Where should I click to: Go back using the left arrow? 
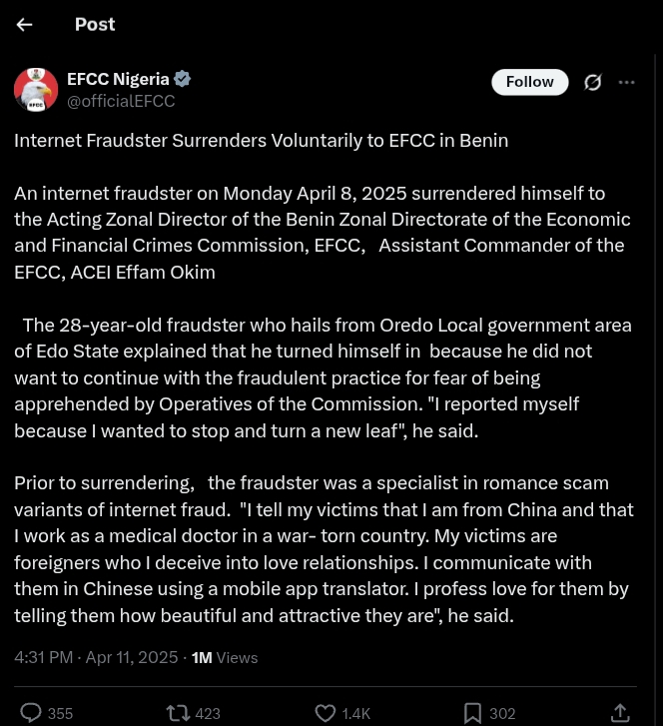point(25,25)
